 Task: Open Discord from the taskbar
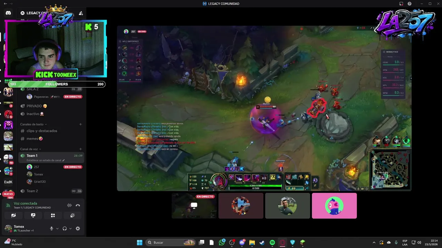[242, 242]
